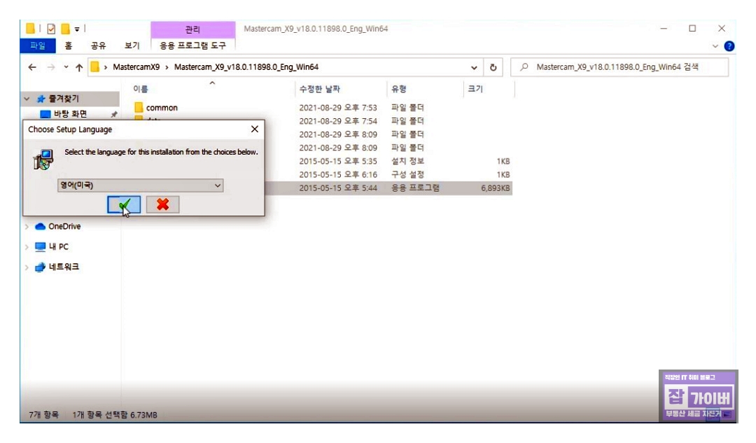
Task: Expand address bar history dropdown
Action: pos(474,67)
